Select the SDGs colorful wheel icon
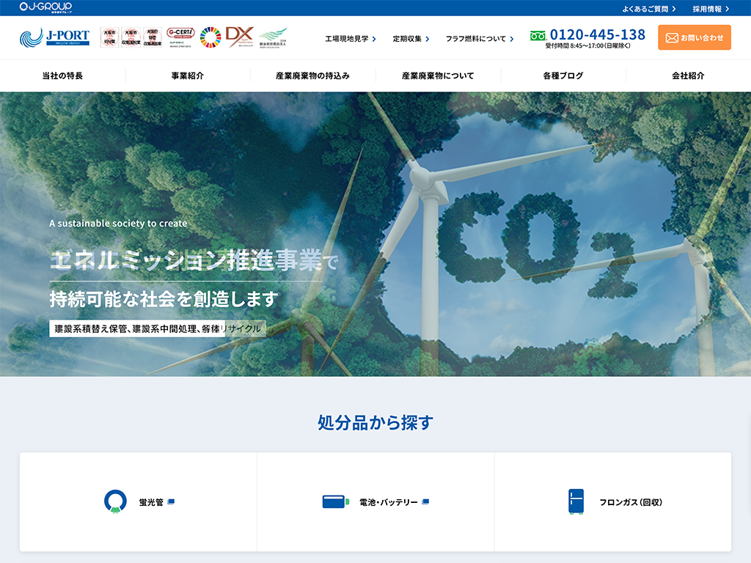Screen dimensions: 751x563 [x=212, y=37]
